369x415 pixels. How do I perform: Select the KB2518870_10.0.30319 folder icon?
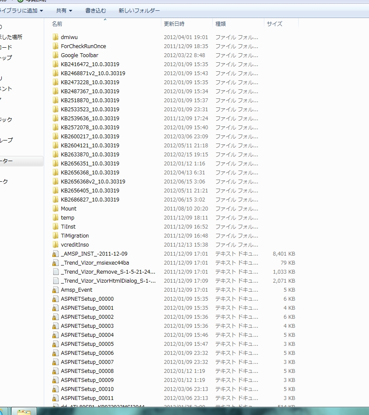(x=55, y=100)
